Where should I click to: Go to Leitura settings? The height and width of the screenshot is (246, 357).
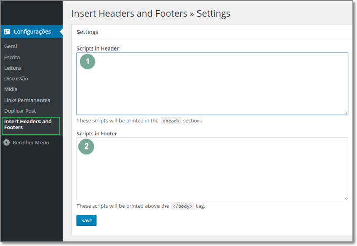(x=13, y=68)
